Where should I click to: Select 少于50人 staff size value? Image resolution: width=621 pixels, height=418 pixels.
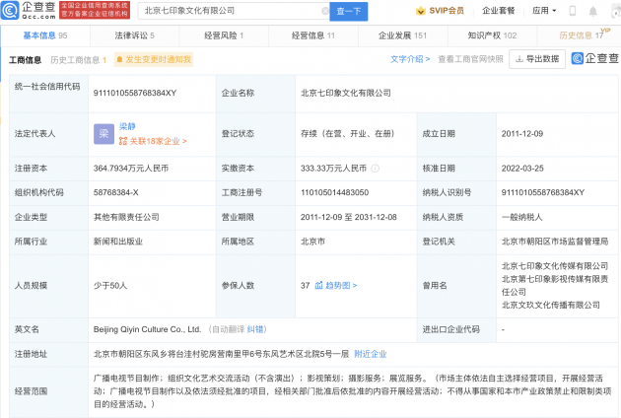point(110,285)
